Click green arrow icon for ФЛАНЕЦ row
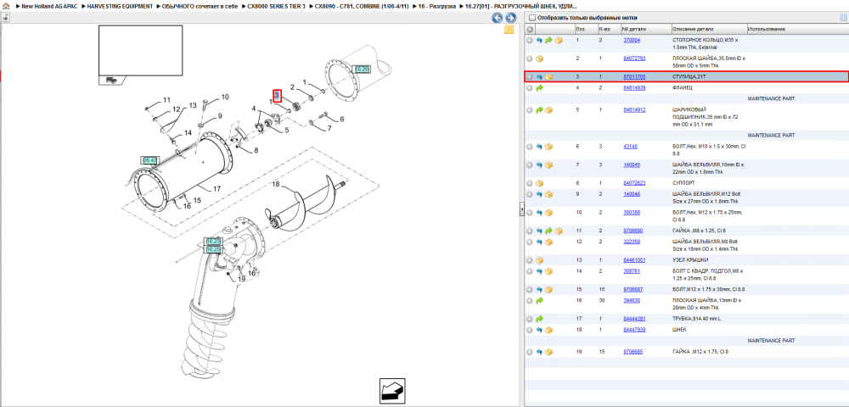The height and width of the screenshot is (407, 849). pyautogui.click(x=539, y=87)
